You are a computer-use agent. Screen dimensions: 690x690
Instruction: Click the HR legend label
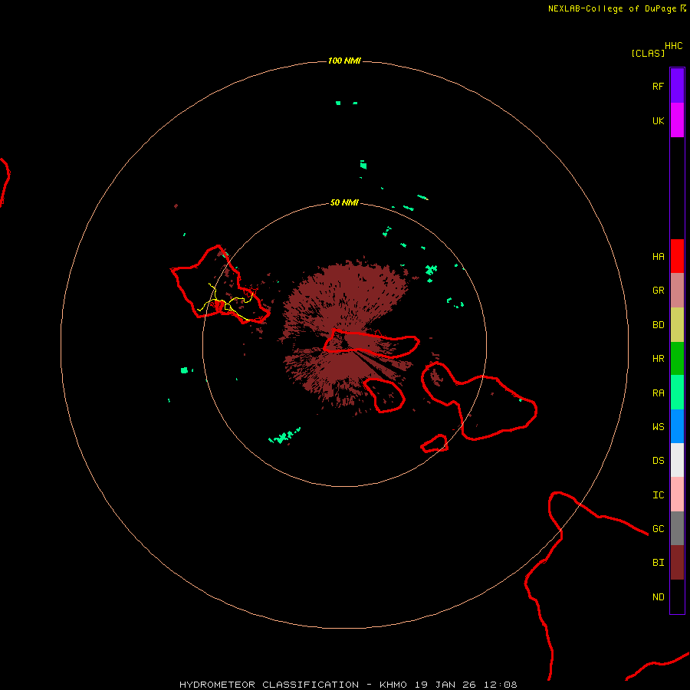[x=658, y=359]
